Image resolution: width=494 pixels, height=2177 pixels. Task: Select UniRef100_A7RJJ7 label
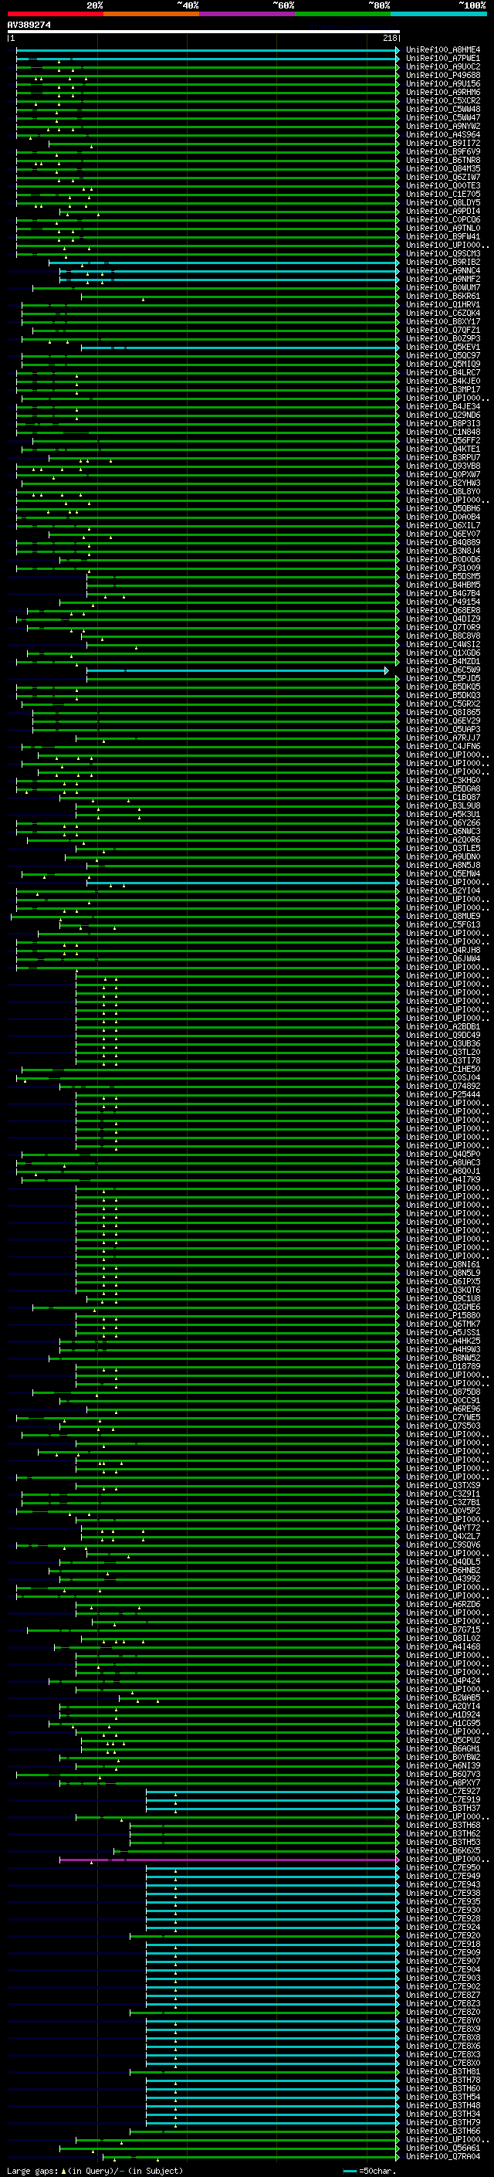point(442,738)
